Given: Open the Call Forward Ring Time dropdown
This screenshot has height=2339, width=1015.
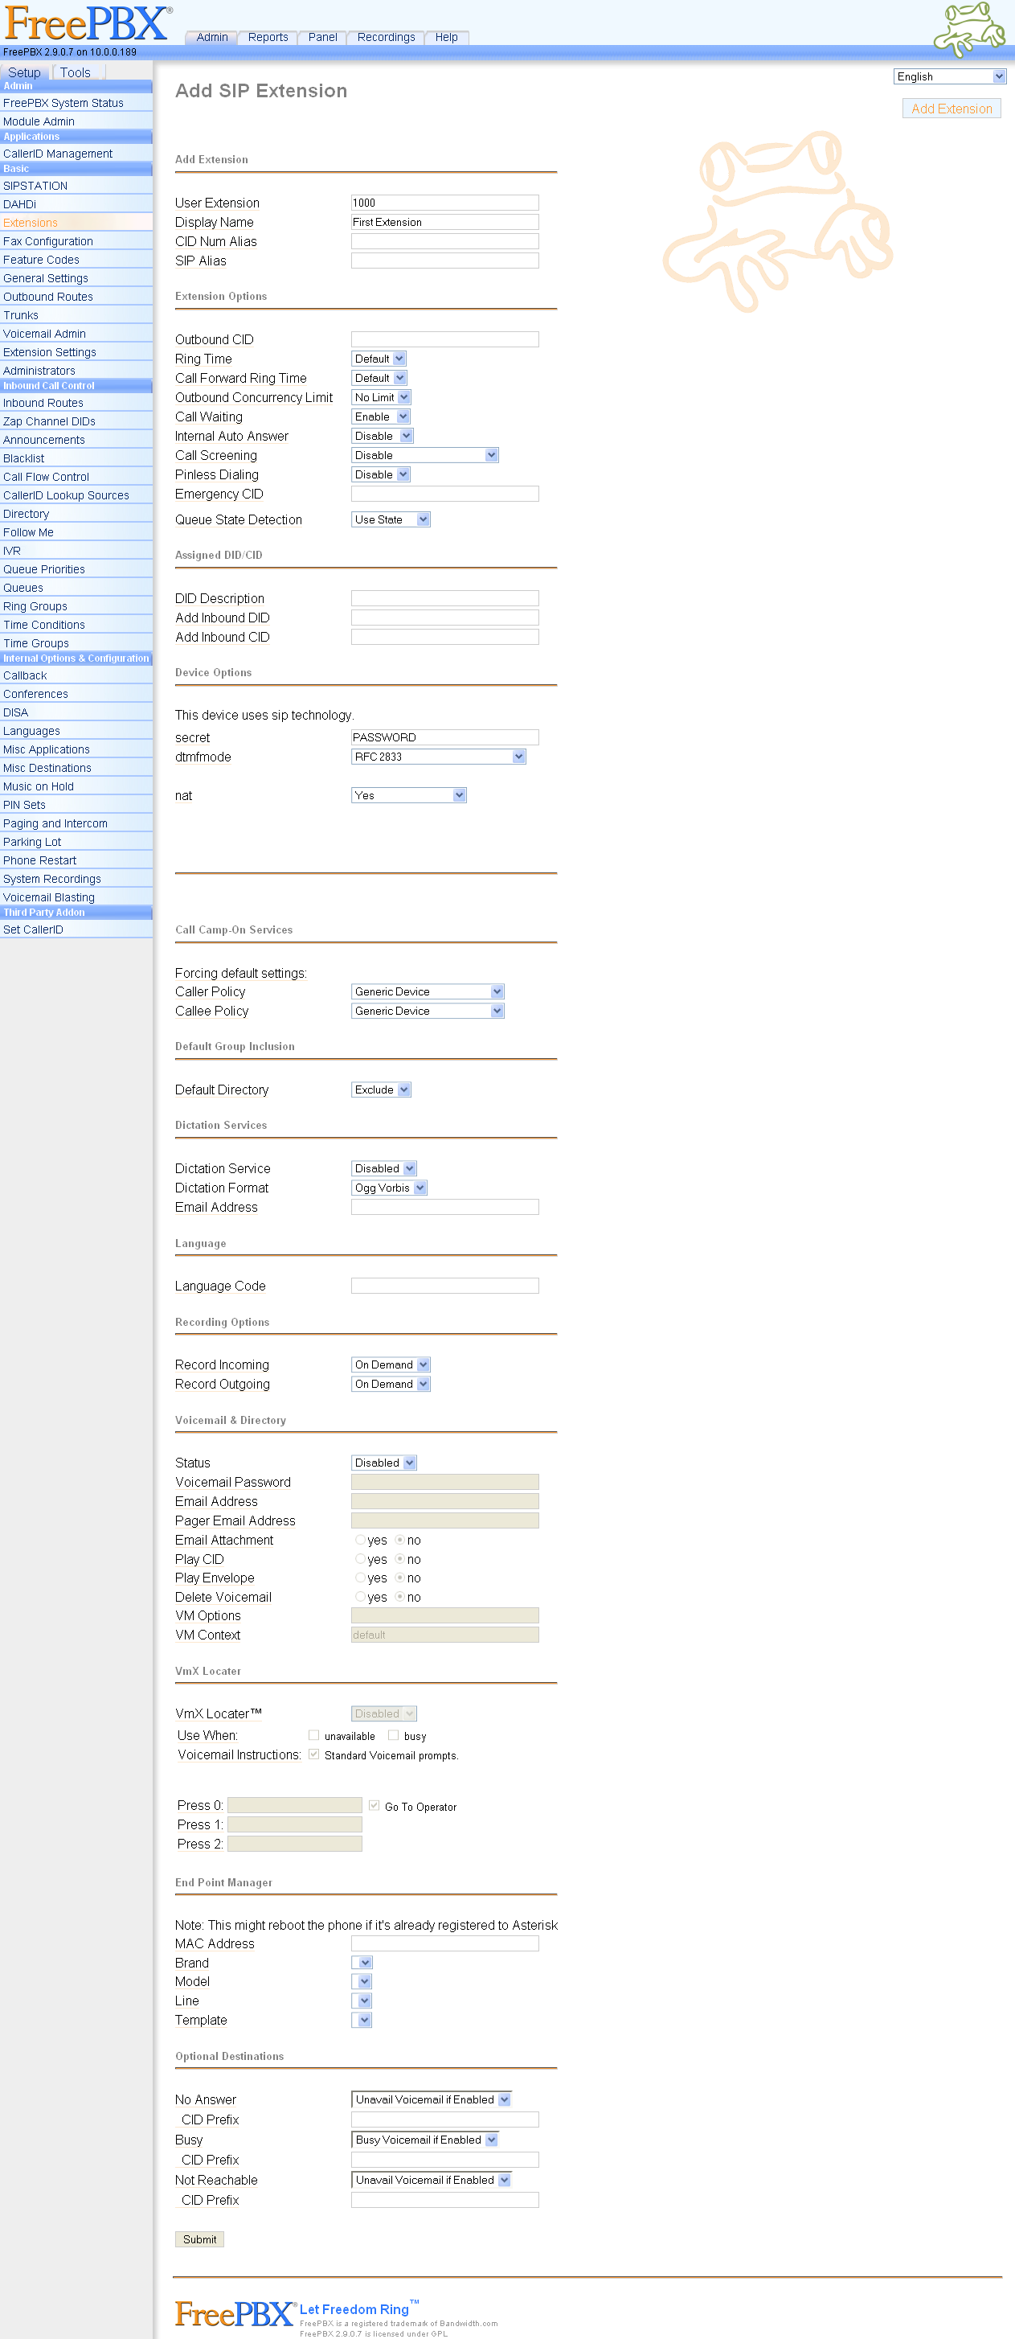Looking at the screenshot, I should (x=379, y=378).
